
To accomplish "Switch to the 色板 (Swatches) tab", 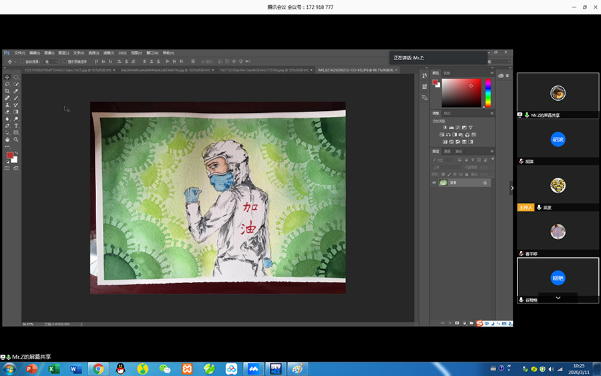I will 447,73.
